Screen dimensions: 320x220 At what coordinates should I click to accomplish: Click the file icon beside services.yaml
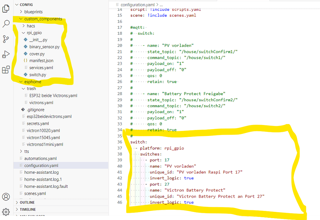[x=26, y=67]
